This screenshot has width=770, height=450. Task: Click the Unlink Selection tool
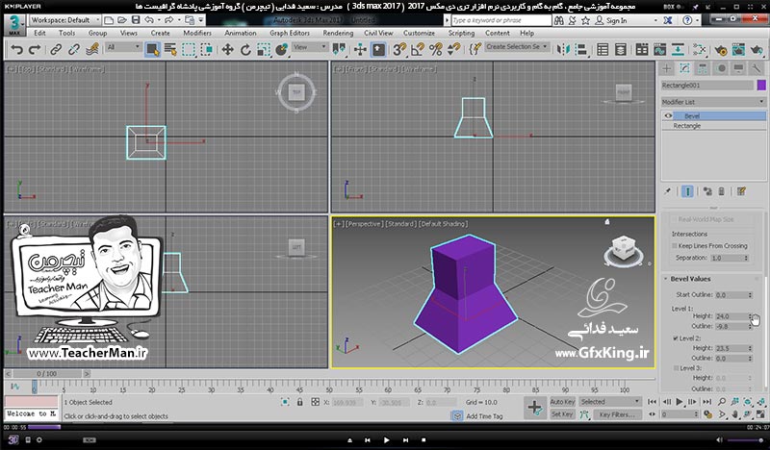74,50
